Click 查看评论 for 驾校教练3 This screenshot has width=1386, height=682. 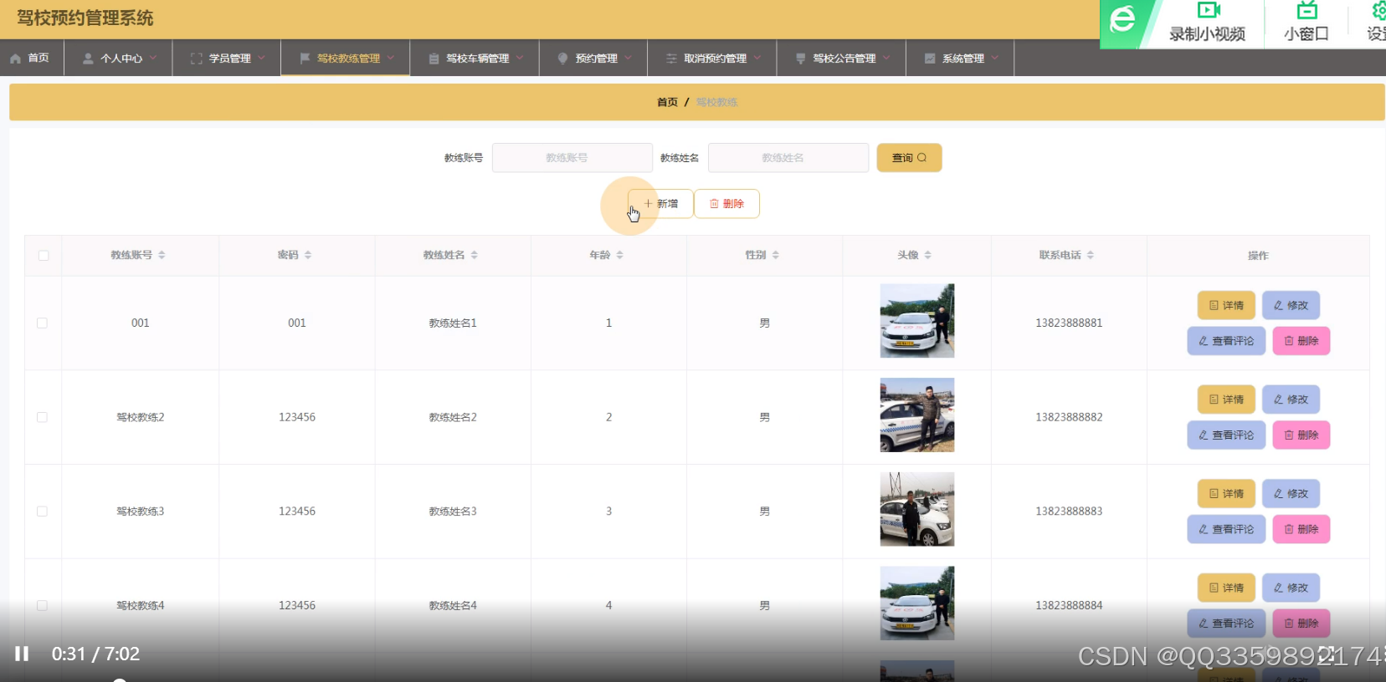pos(1226,529)
